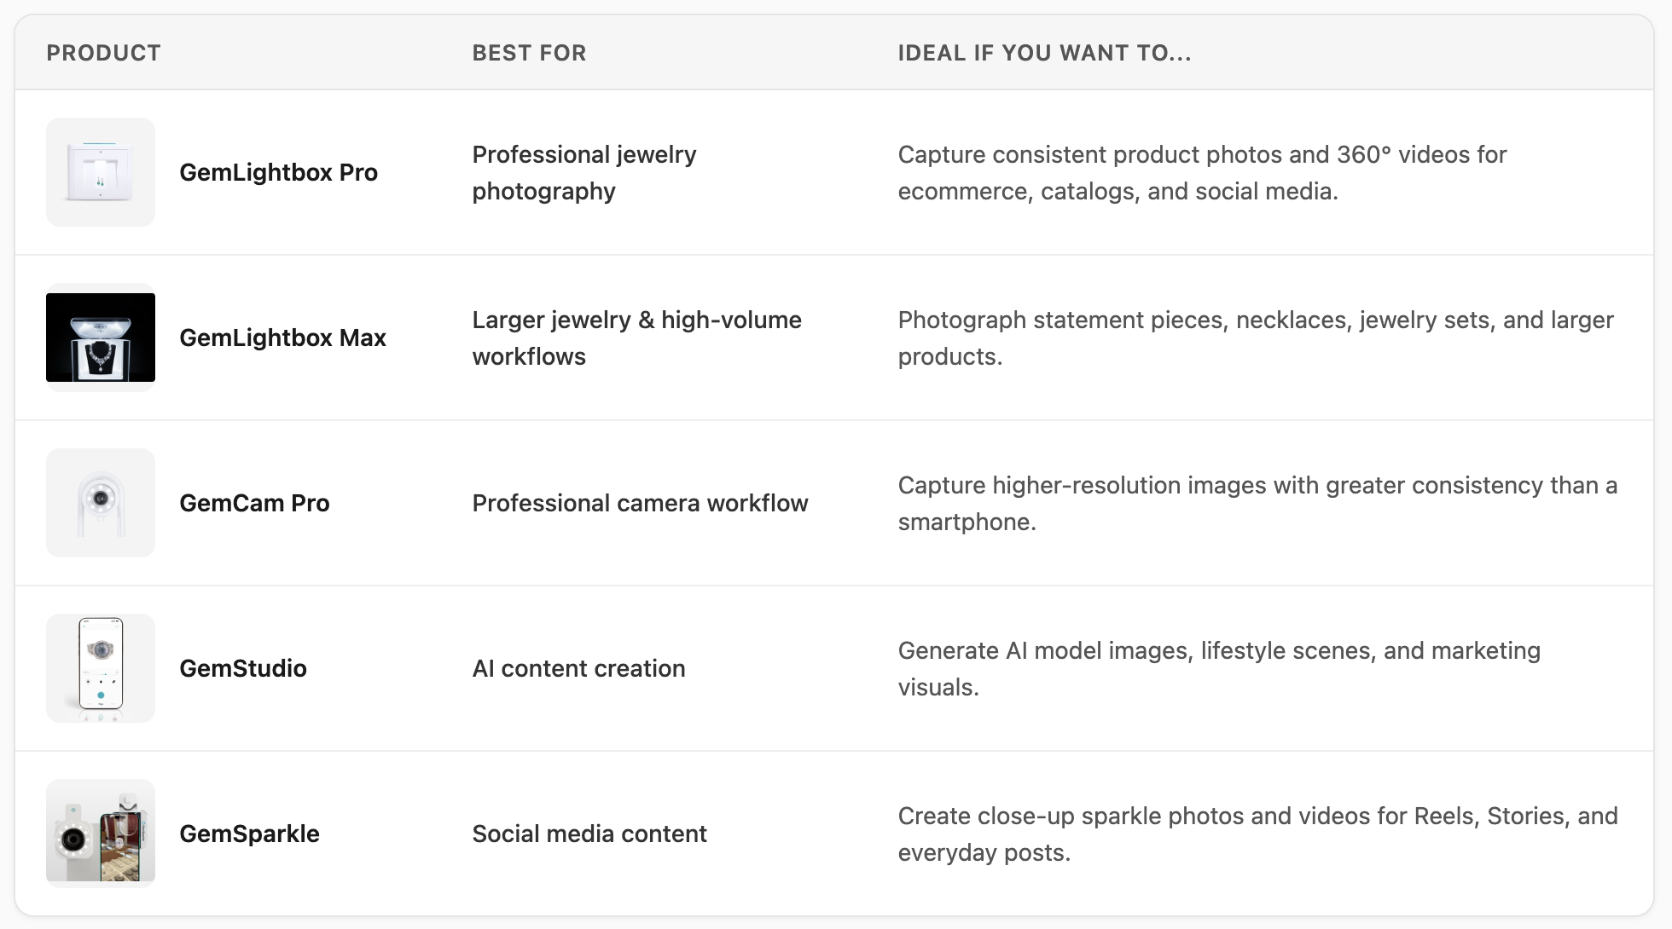Select the 'AI content creation' cell
The image size is (1672, 929).
point(578,668)
